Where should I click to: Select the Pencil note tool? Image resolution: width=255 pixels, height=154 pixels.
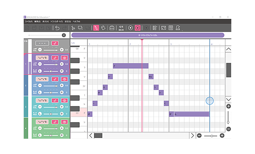96,28
